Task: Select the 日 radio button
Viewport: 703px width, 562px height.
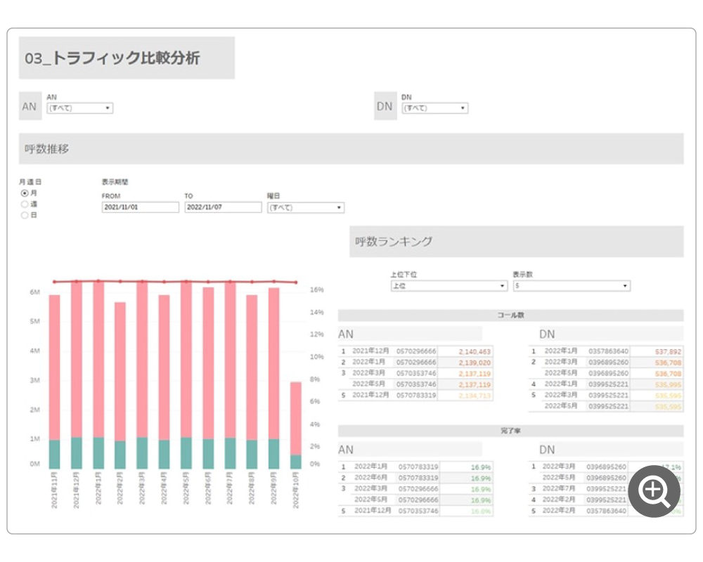Action: pyautogui.click(x=25, y=215)
